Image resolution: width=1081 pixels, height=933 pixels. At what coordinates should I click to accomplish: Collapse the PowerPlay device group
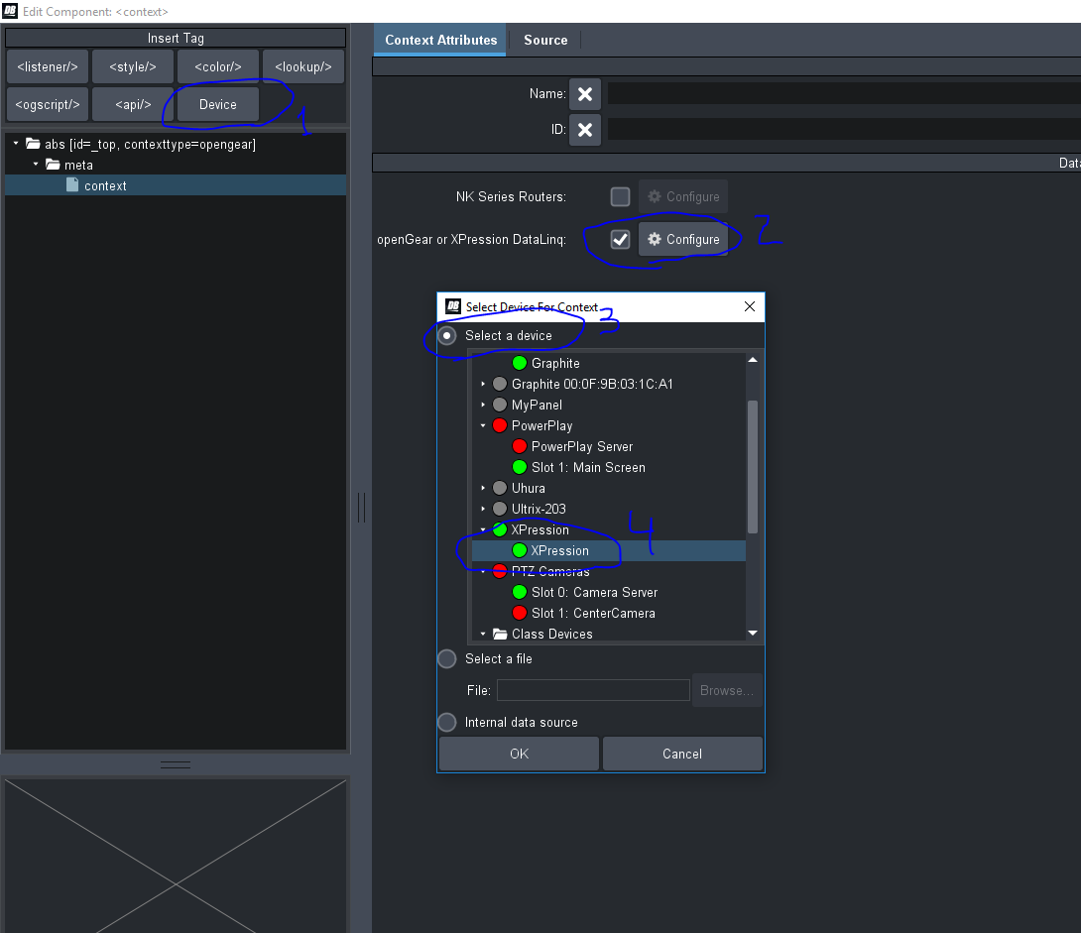pos(484,425)
